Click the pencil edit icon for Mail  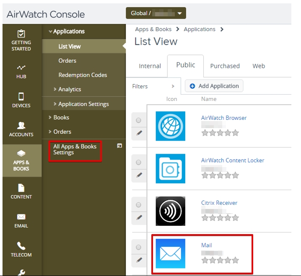click(x=139, y=260)
